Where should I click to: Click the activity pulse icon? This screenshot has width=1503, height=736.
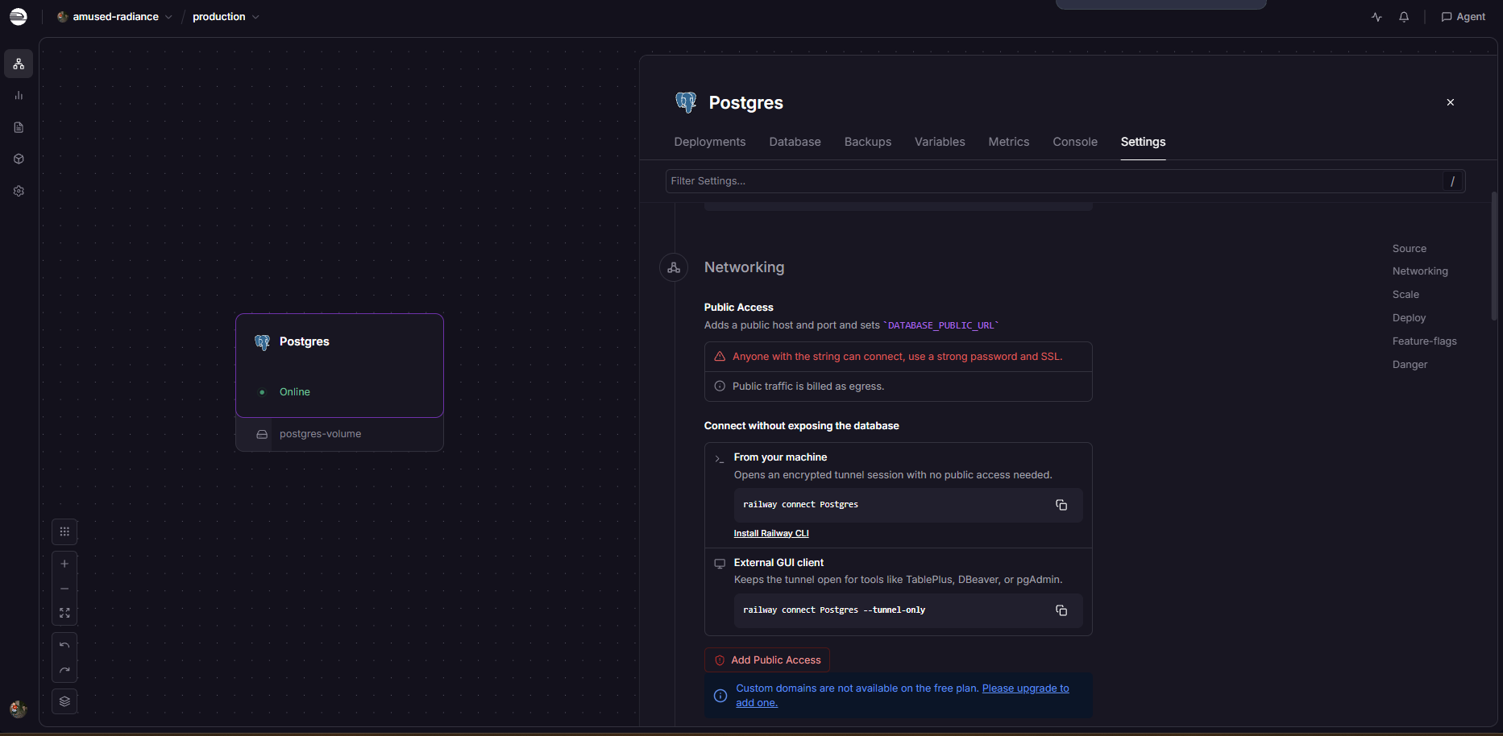[x=1376, y=17]
